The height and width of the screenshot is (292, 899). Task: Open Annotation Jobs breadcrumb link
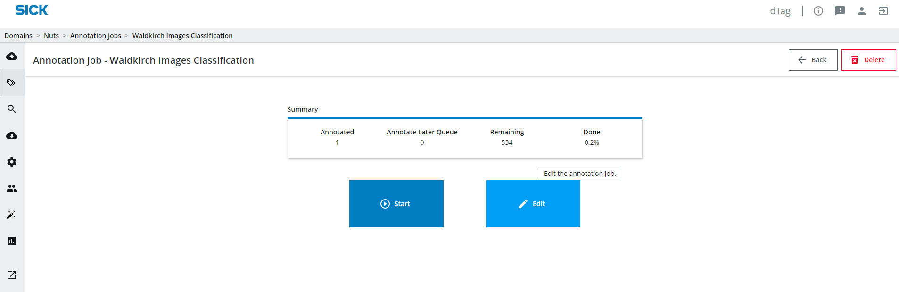[x=96, y=36]
